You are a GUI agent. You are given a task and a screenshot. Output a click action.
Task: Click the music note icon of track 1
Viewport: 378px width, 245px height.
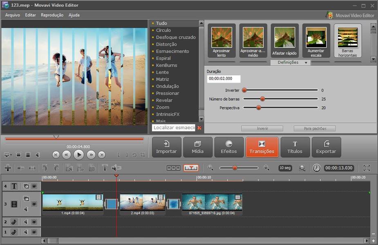pyautogui.click(x=14, y=232)
